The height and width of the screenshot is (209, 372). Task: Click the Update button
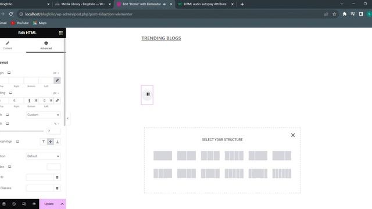click(x=49, y=204)
